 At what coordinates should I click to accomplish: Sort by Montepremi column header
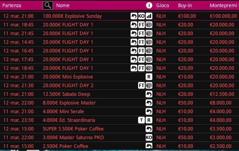(223, 6)
